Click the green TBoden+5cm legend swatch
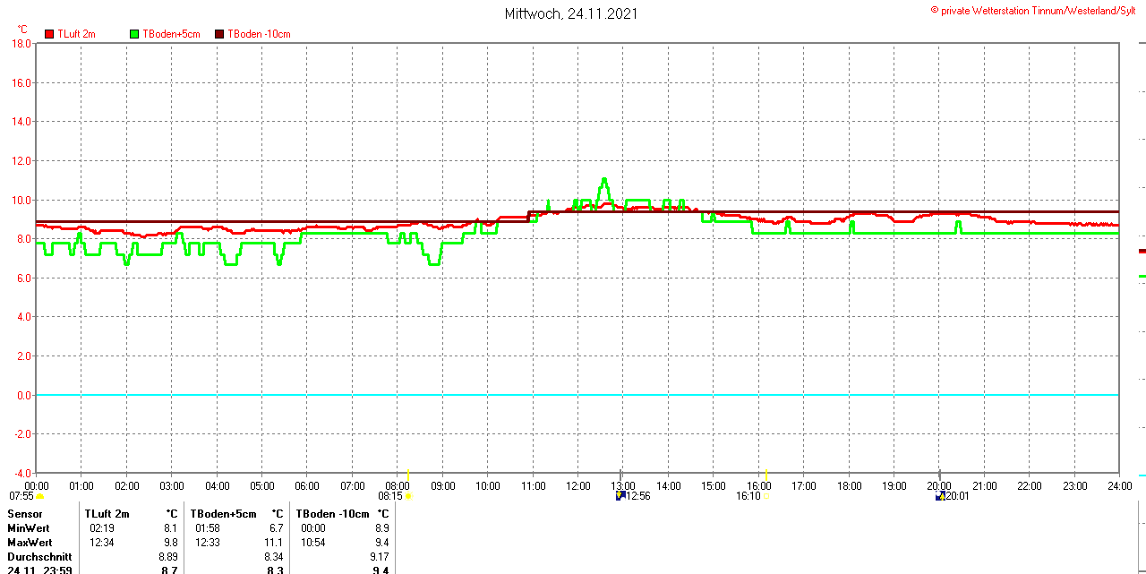Screen dimensions: 1146x574 pos(134,34)
